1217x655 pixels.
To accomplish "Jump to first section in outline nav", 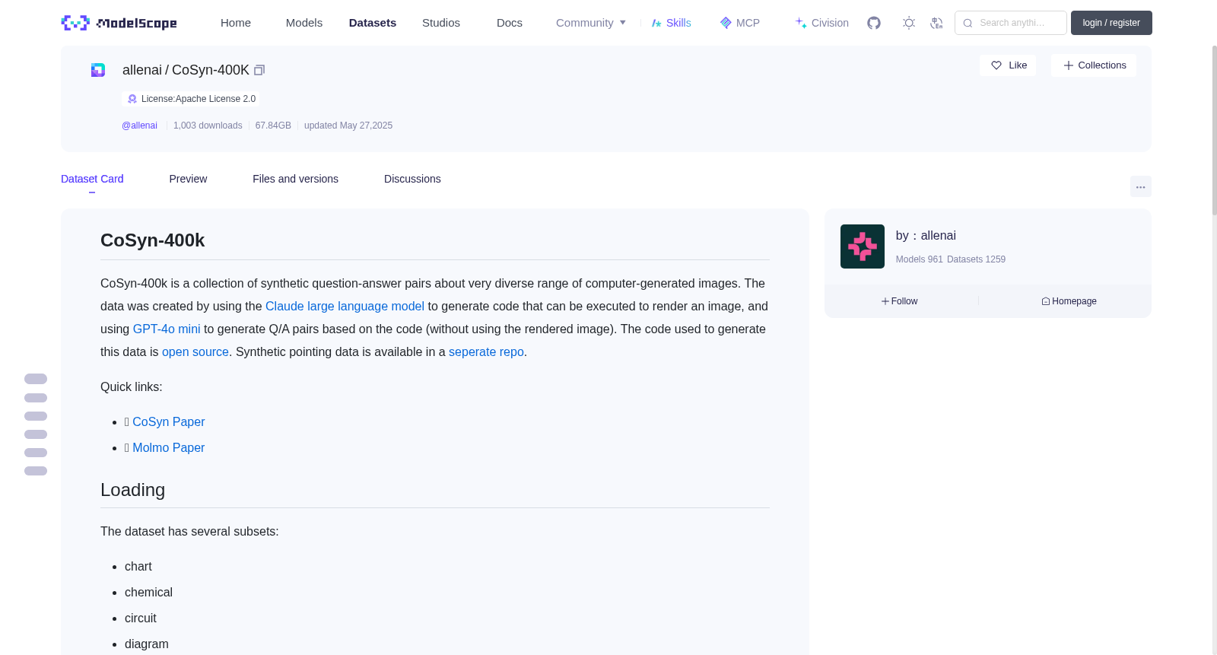I will click(36, 379).
